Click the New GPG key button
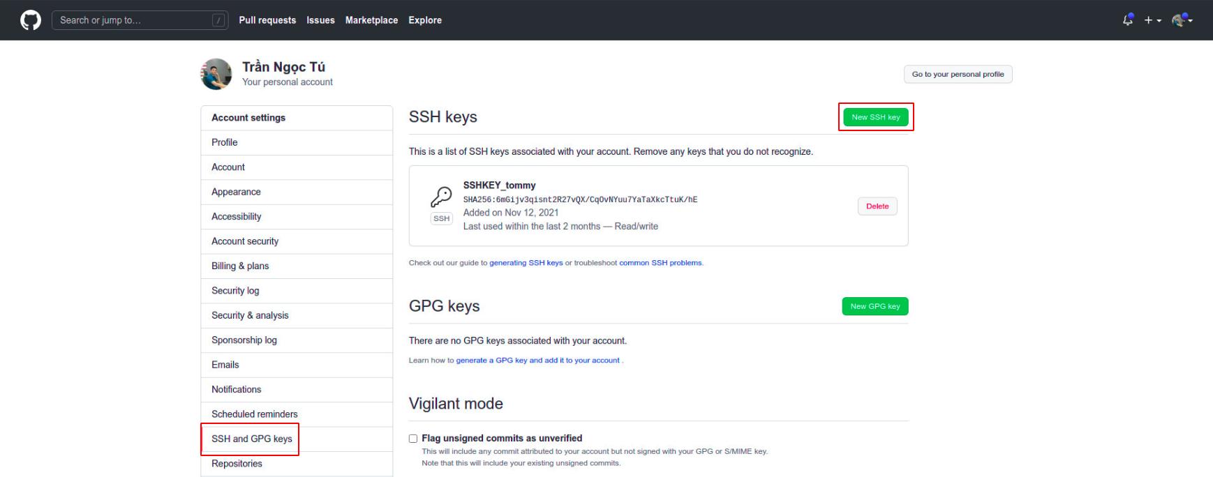Screen dimensions: 1213x477 coord(875,306)
